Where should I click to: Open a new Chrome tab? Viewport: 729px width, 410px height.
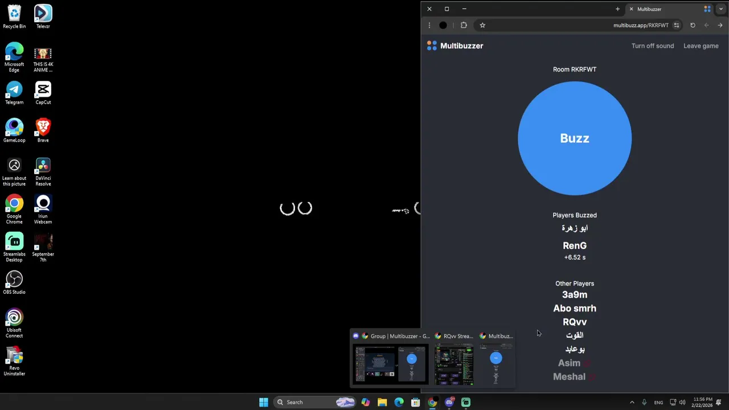click(617, 9)
